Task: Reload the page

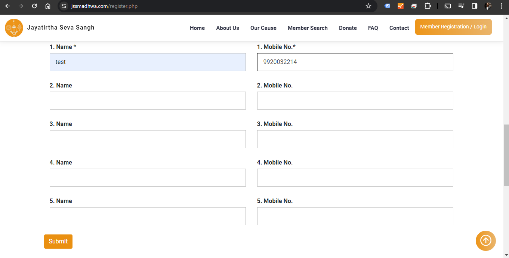Action: pos(34,6)
